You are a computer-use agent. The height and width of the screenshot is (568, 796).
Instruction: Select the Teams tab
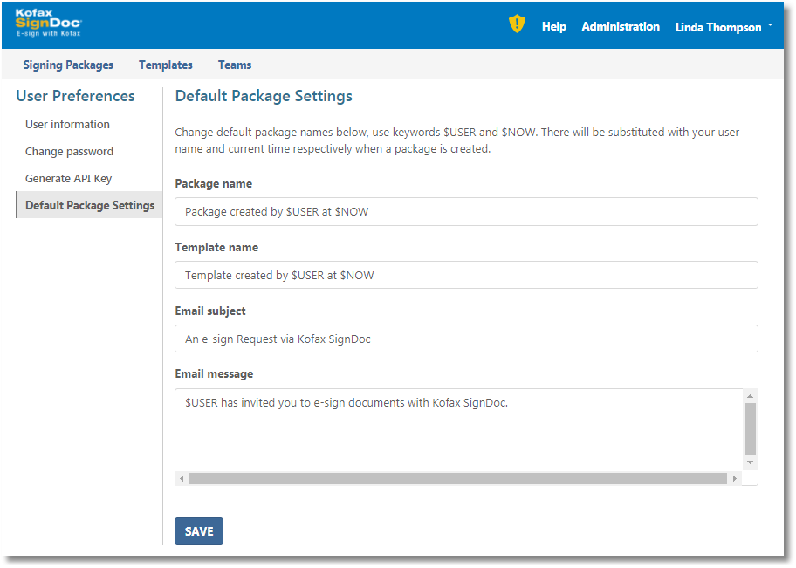235,65
